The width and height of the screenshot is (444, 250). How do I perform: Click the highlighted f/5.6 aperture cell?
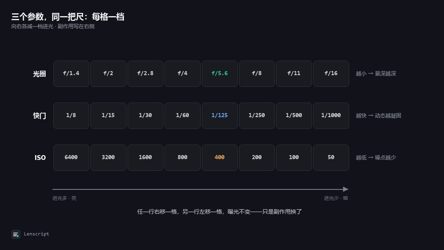pyautogui.click(x=220, y=74)
